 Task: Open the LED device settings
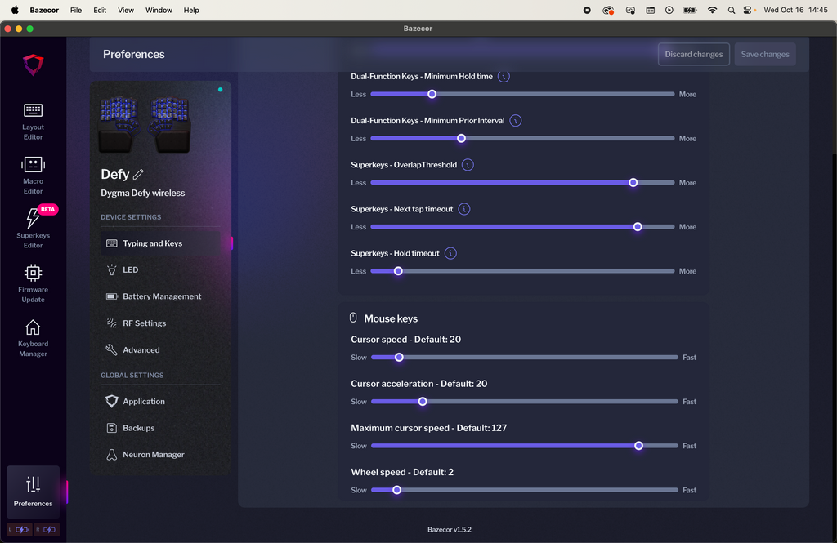point(131,269)
